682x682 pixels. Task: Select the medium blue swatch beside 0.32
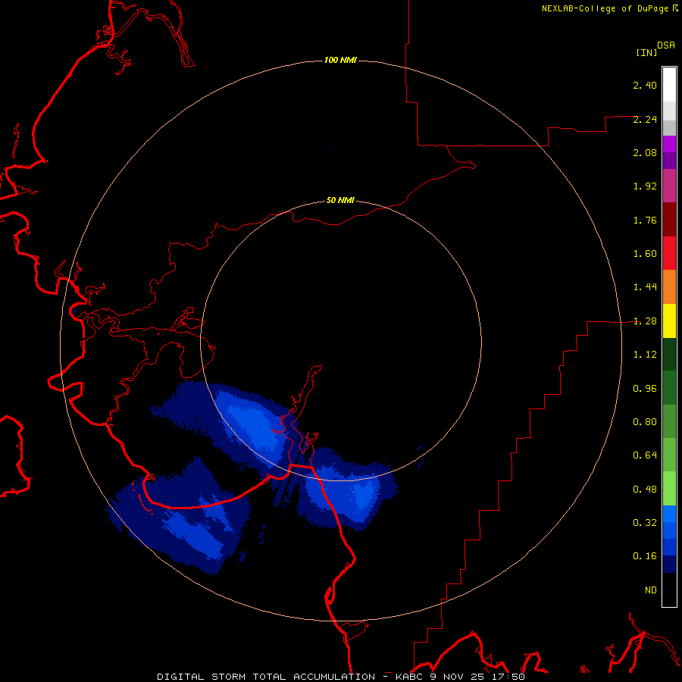pos(669,530)
